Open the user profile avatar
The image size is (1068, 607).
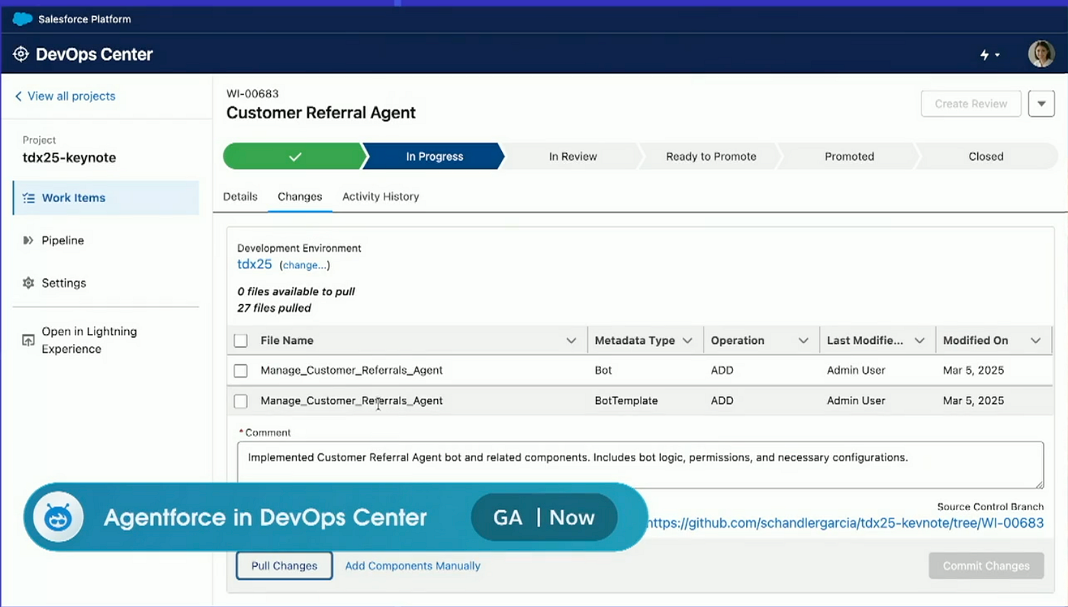pos(1041,54)
